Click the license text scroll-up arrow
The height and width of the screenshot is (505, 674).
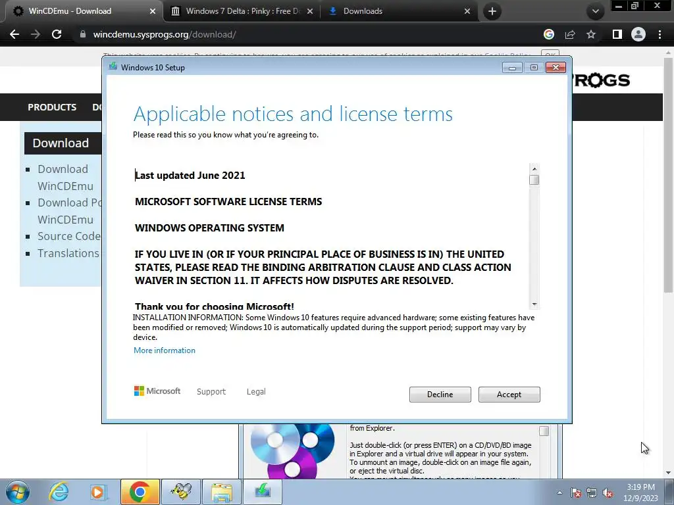tap(534, 169)
